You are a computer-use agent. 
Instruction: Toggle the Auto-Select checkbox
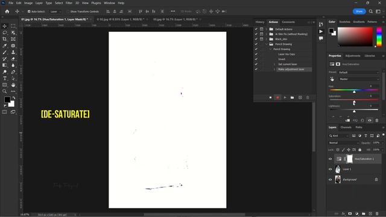point(29,11)
